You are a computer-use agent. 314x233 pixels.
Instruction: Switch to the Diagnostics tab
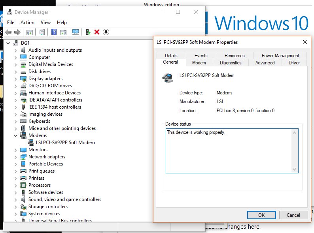(231, 63)
